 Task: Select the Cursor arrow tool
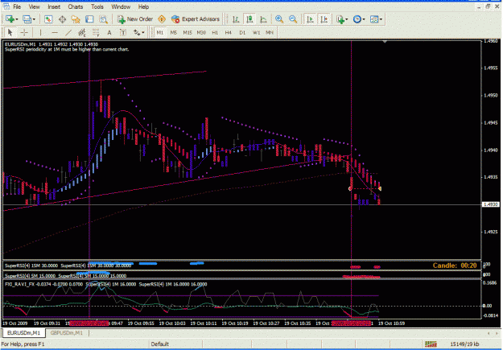coord(10,32)
